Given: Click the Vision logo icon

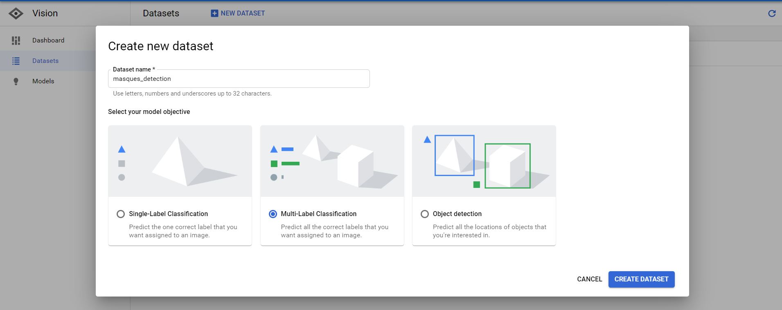Looking at the screenshot, I should 16,13.
